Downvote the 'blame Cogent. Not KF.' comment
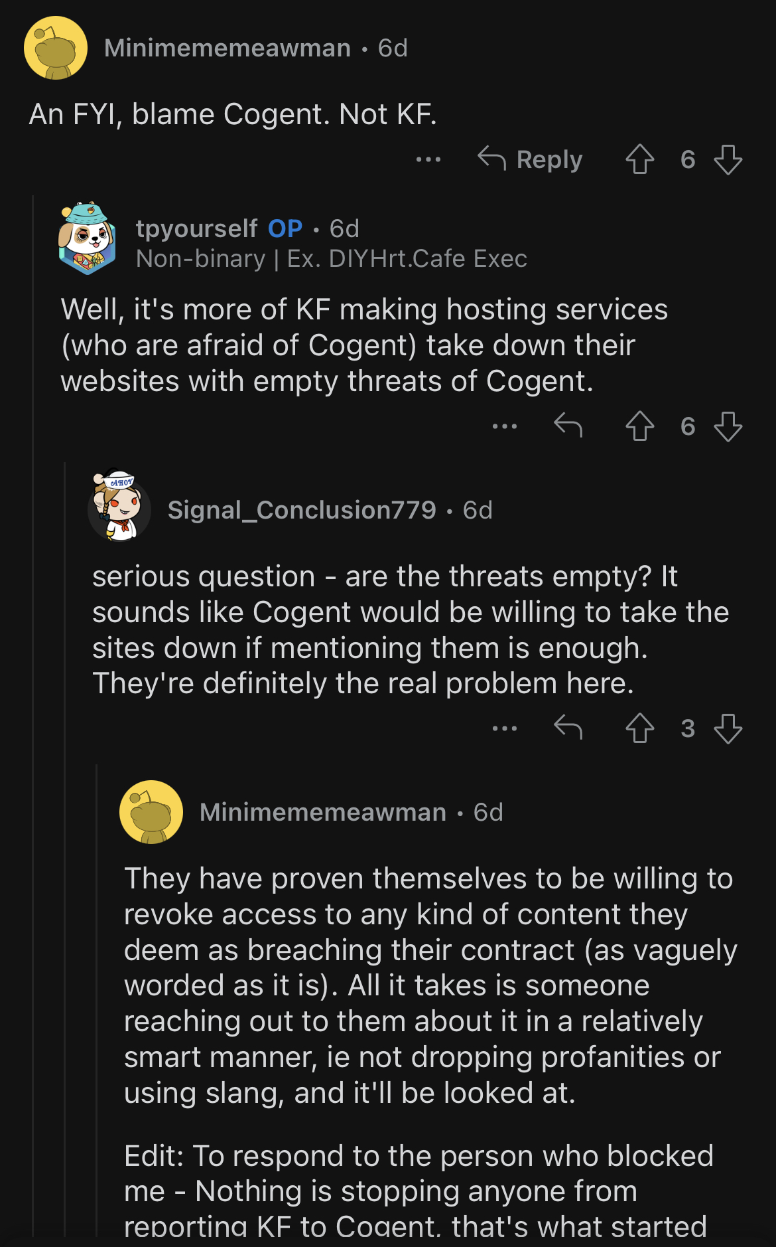Image resolution: width=776 pixels, height=1247 pixels. (728, 159)
